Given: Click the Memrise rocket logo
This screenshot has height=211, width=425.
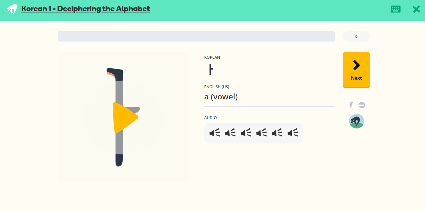Looking at the screenshot, I should pos(12,9).
